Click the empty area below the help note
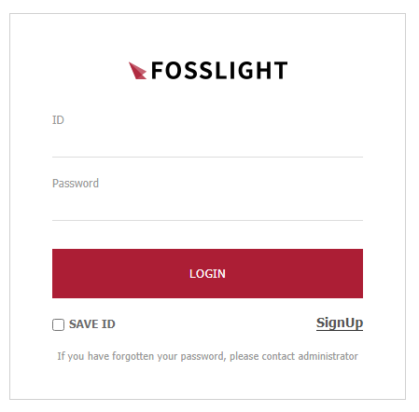The height and width of the screenshot is (412, 419). coord(207,380)
